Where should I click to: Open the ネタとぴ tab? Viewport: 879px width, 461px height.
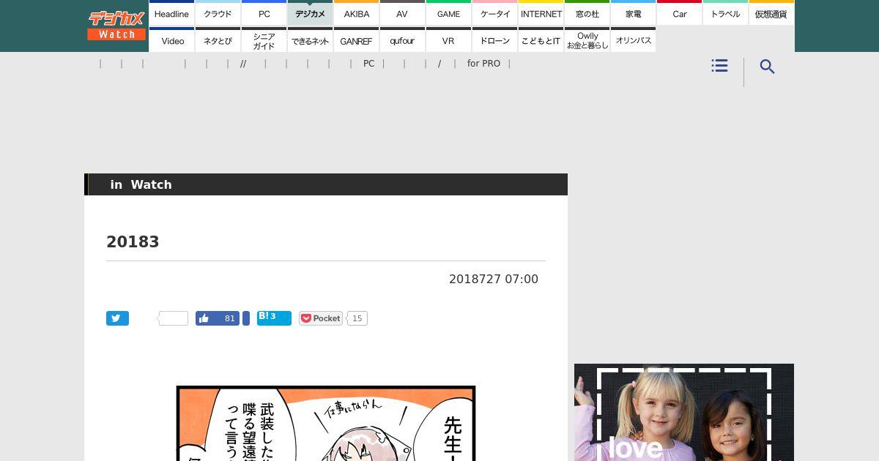[218, 40]
